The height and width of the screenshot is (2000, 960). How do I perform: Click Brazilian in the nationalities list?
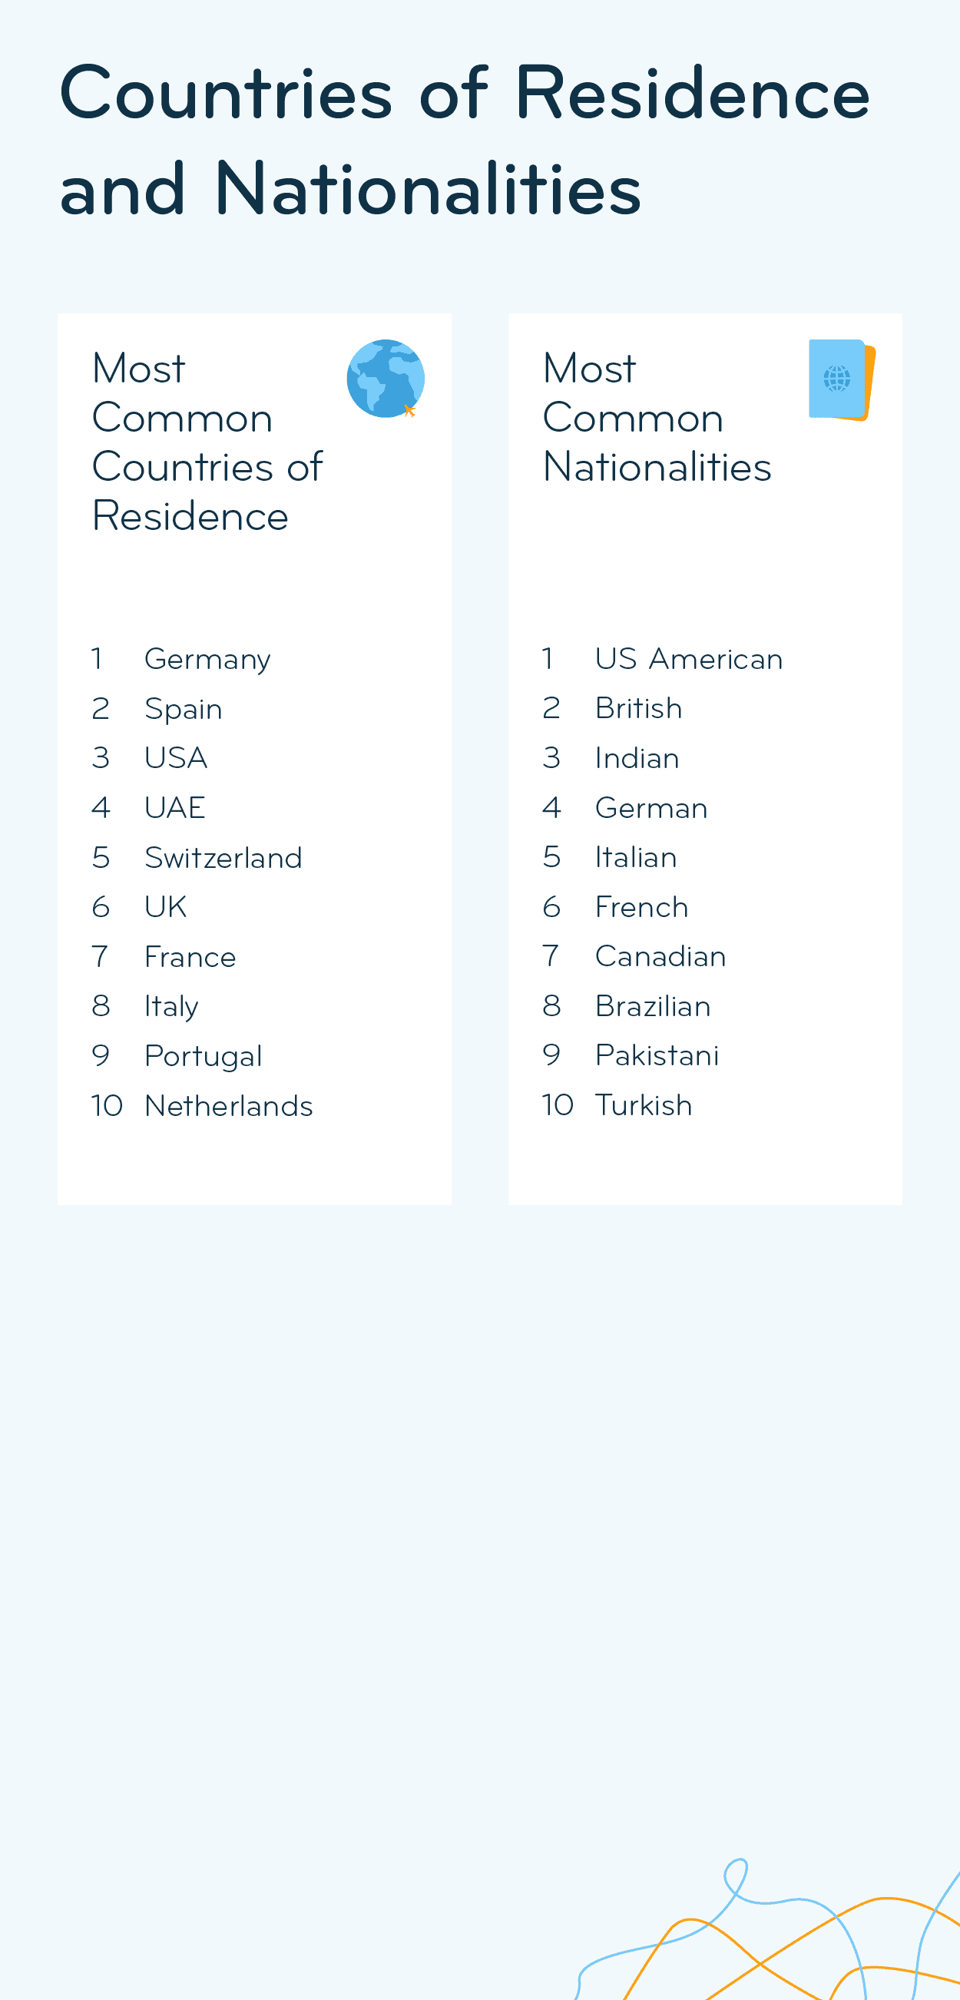coord(652,1006)
